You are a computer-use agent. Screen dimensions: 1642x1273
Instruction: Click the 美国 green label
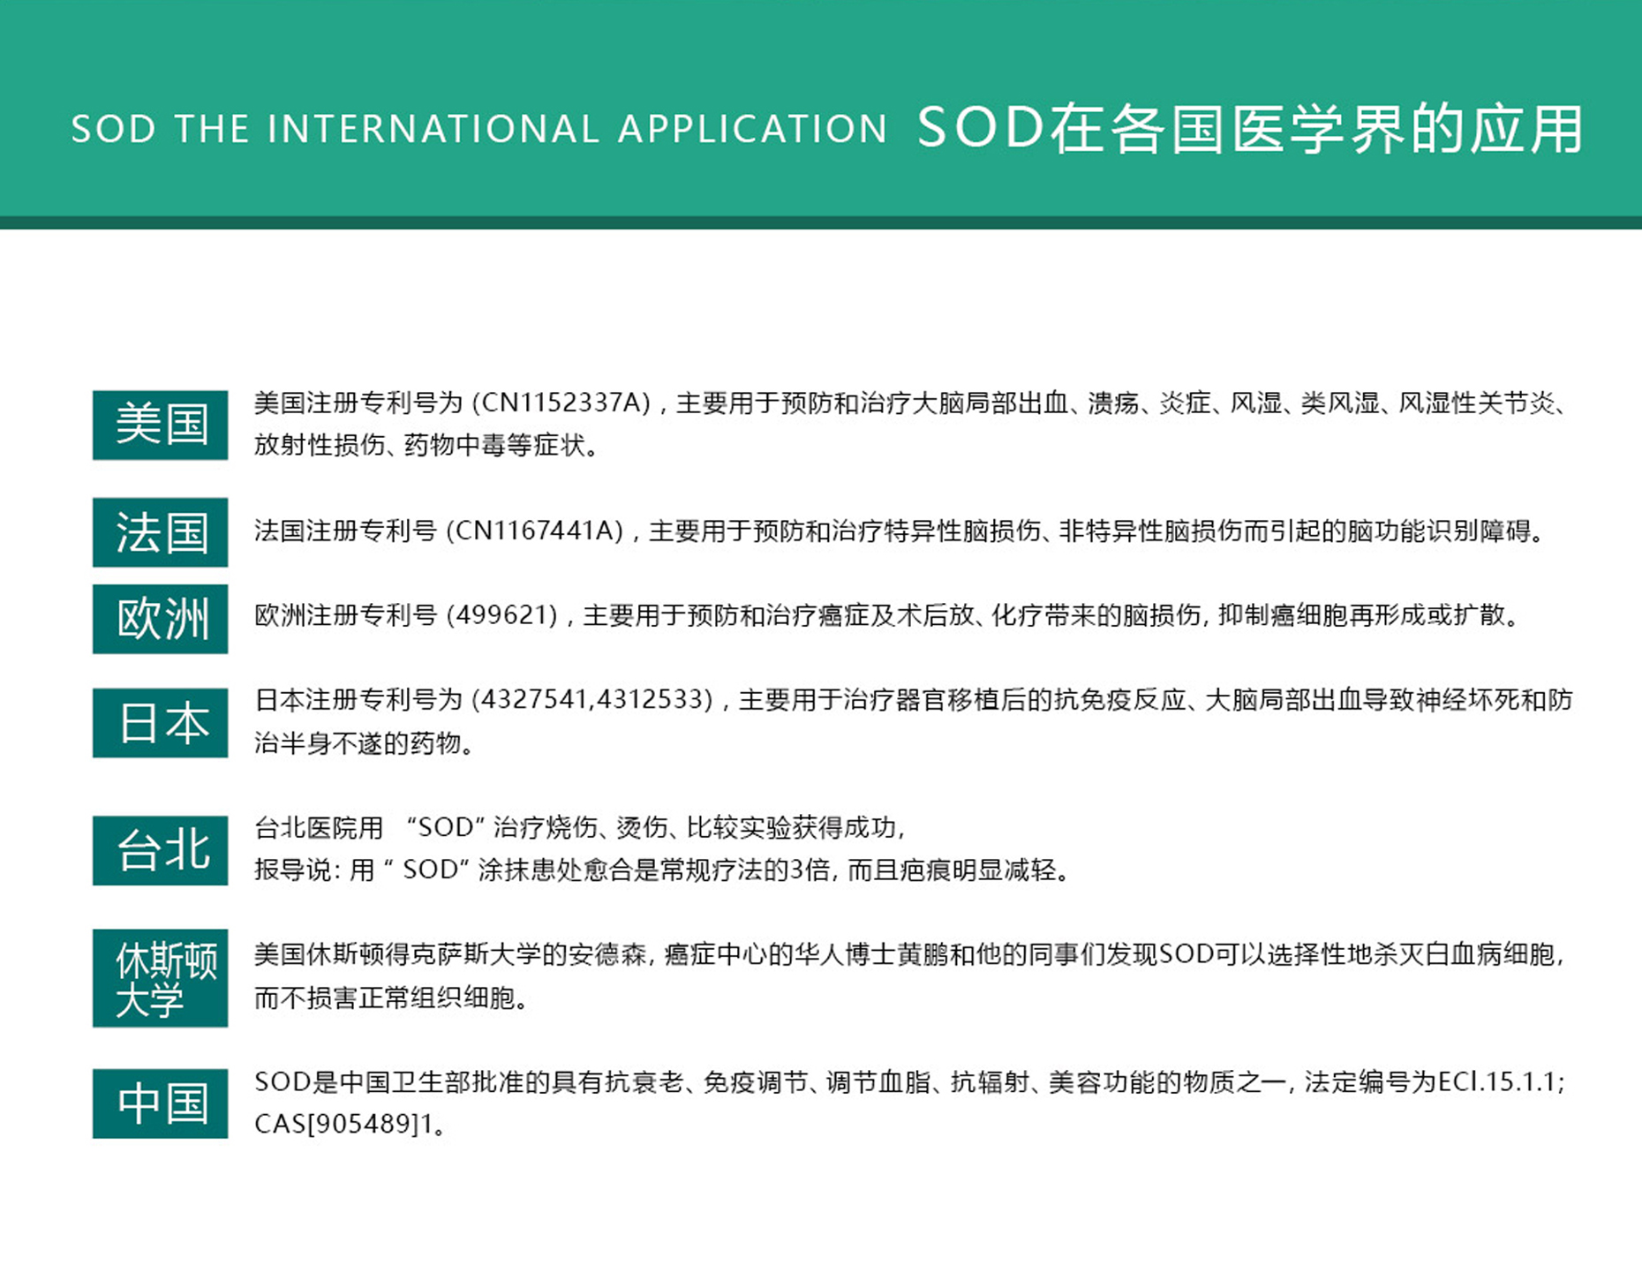160,425
